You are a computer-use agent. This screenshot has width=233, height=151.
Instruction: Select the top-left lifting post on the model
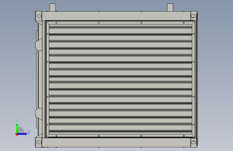pos(53,8)
